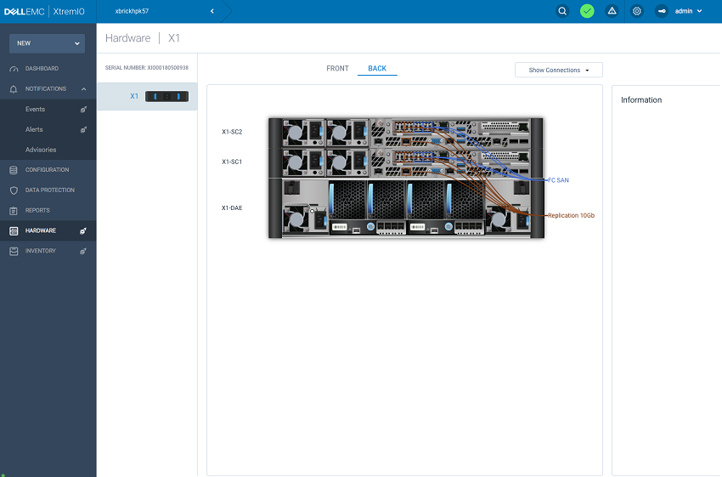Click the Dell EMC XtremIO logo

click(44, 12)
